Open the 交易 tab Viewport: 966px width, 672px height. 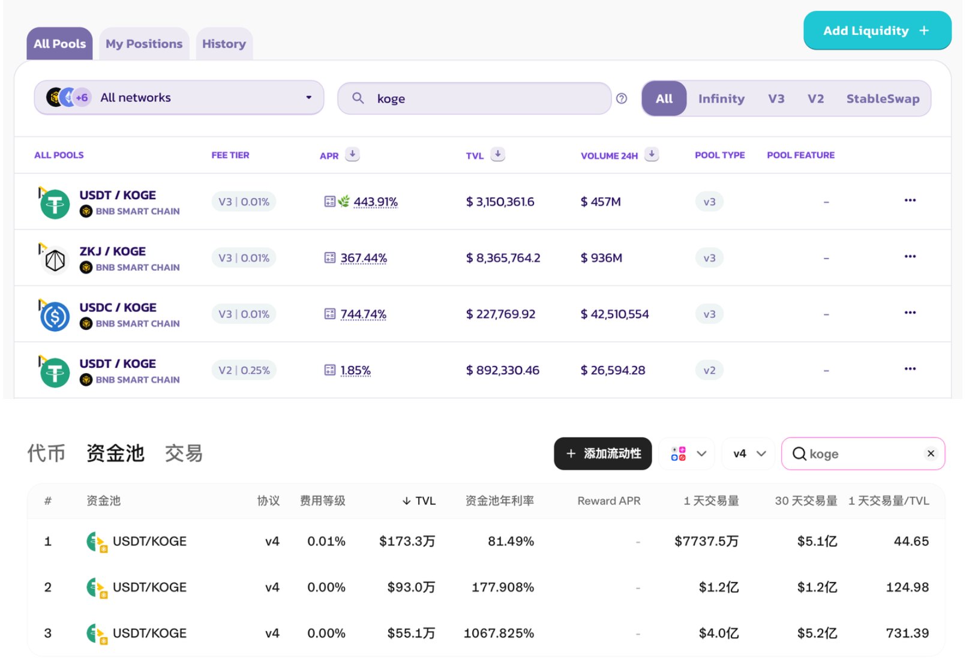184,453
